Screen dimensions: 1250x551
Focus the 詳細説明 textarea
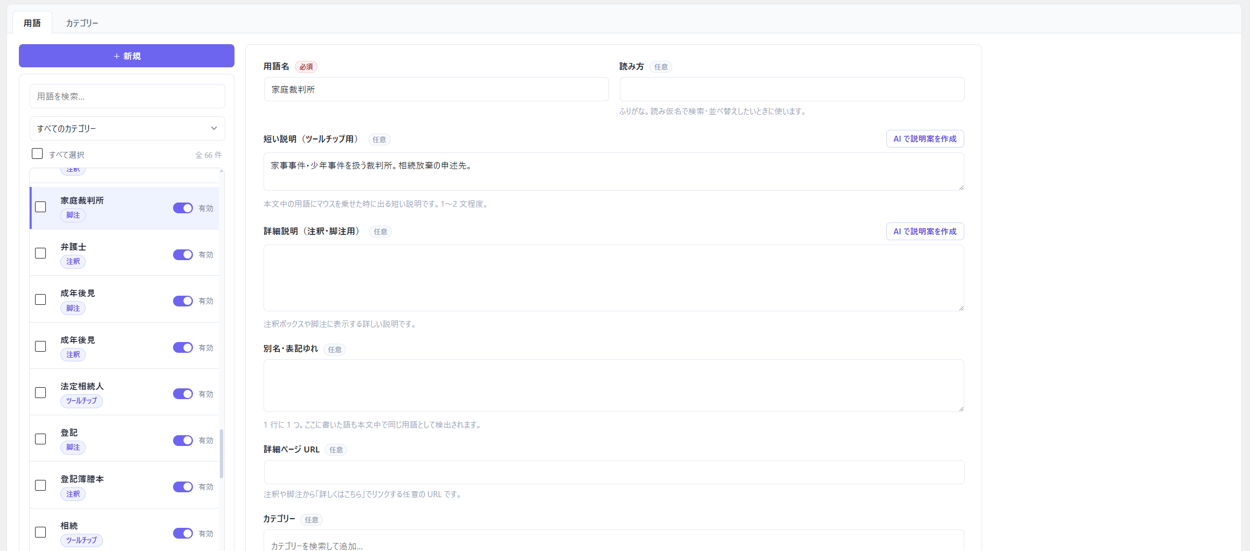click(x=613, y=278)
